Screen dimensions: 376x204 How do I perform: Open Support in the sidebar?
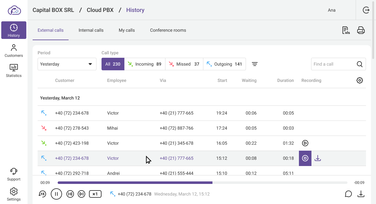(x=14, y=174)
